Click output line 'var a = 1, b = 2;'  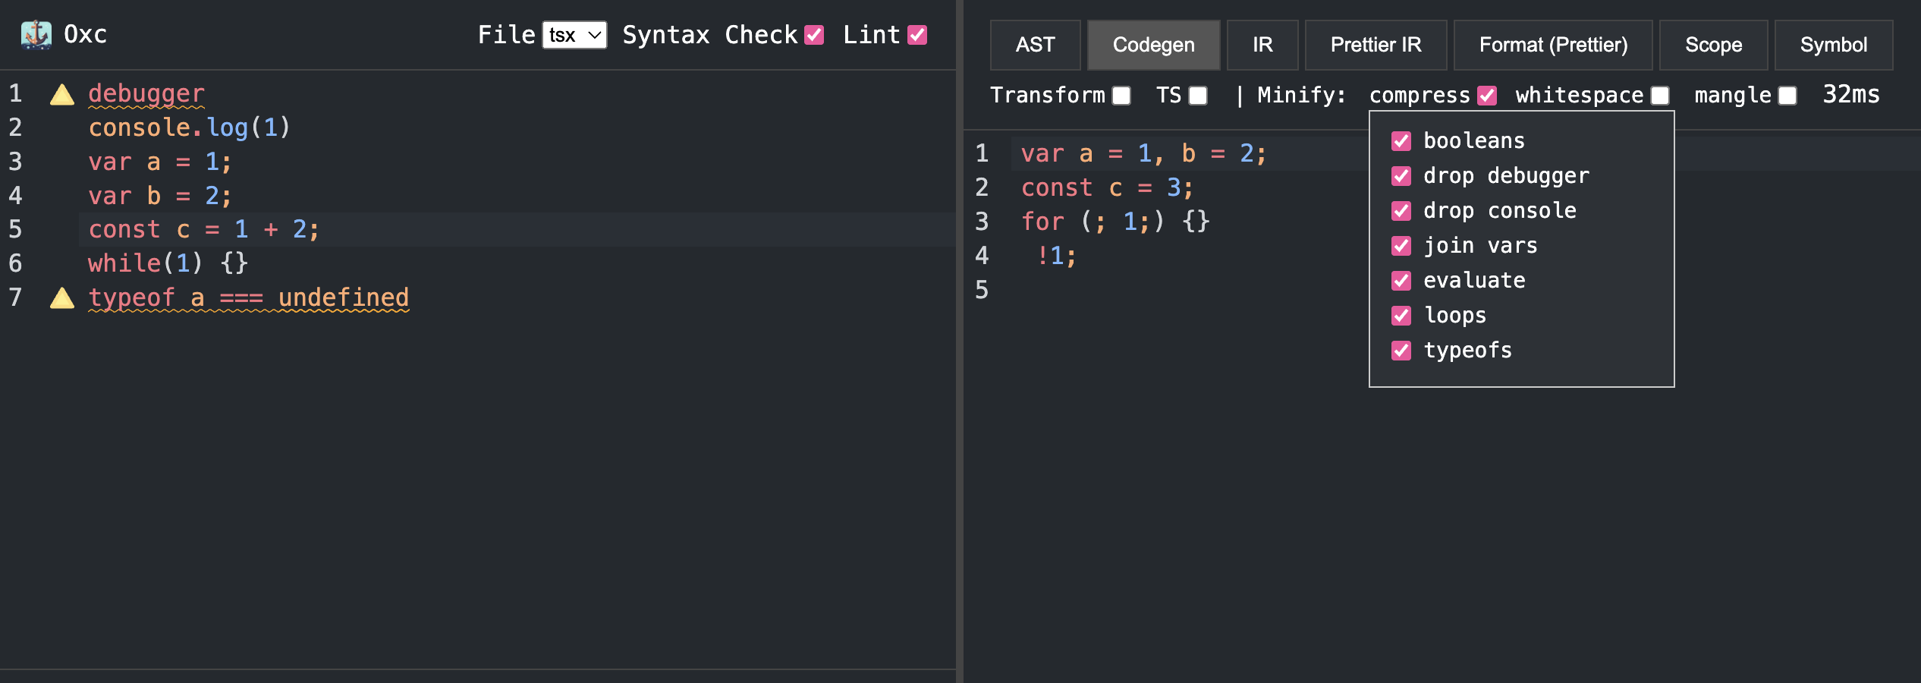[x=1144, y=154]
